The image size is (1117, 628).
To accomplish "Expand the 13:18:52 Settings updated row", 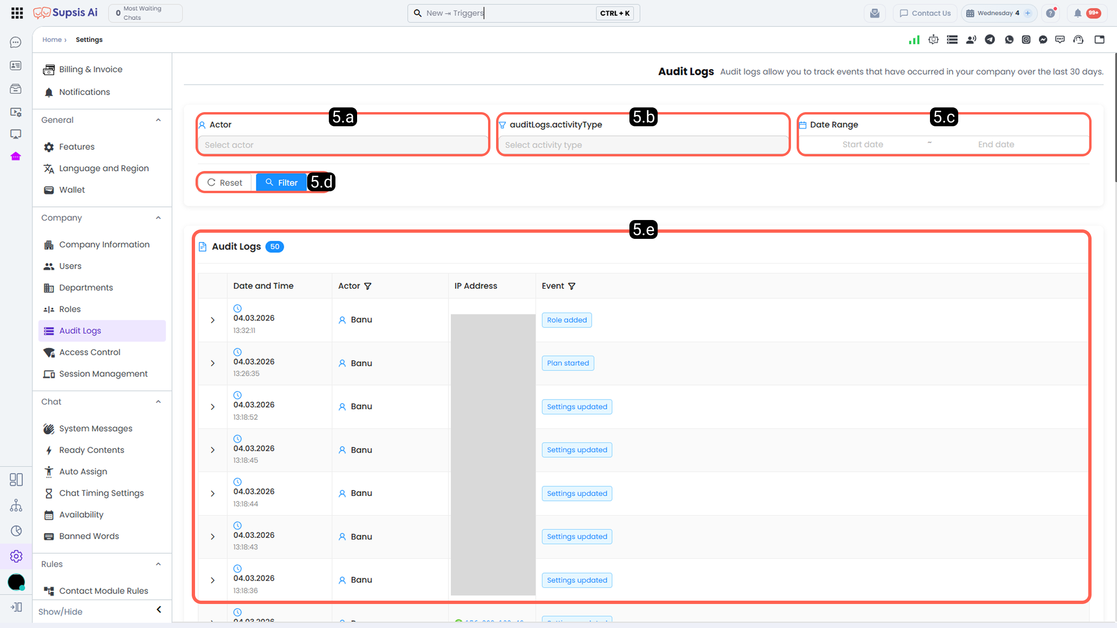I will (212, 407).
